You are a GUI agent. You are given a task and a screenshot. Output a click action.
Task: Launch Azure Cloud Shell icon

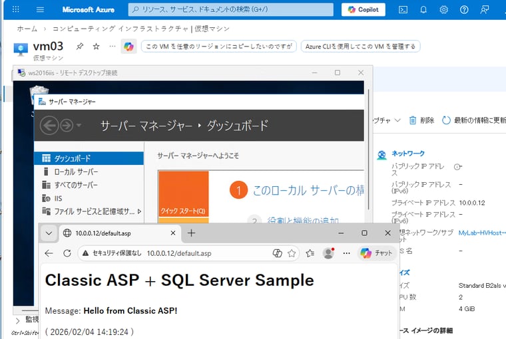tap(403, 10)
